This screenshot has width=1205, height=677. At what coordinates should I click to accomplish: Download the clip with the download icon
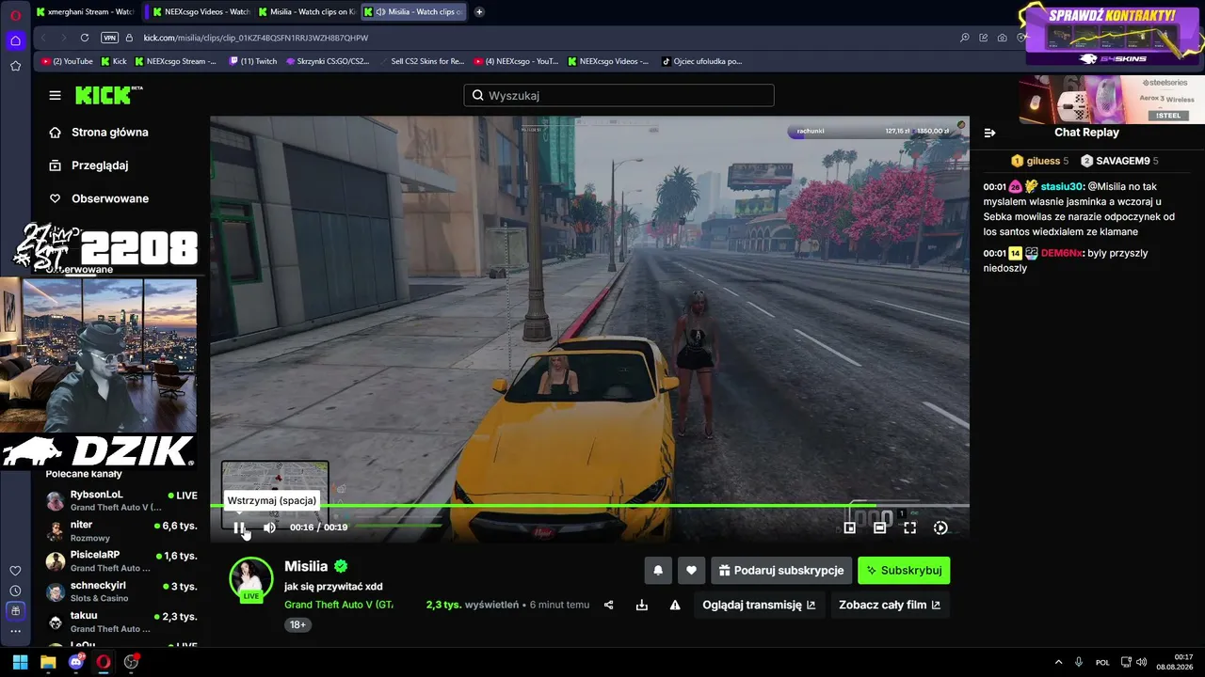click(642, 605)
